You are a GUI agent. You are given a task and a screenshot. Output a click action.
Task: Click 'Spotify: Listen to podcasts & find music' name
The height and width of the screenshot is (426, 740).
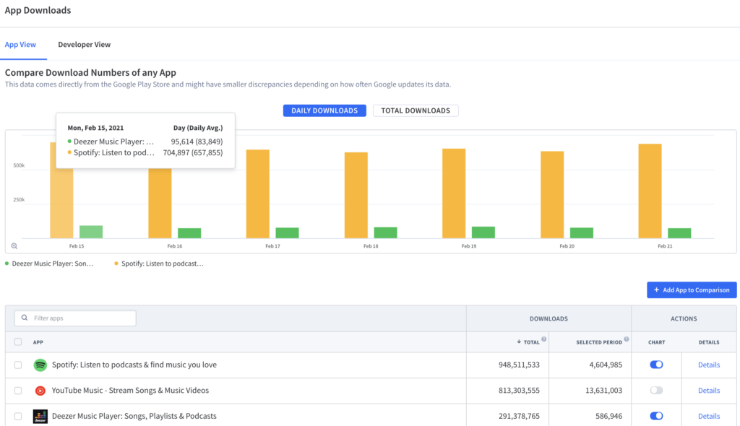(134, 365)
